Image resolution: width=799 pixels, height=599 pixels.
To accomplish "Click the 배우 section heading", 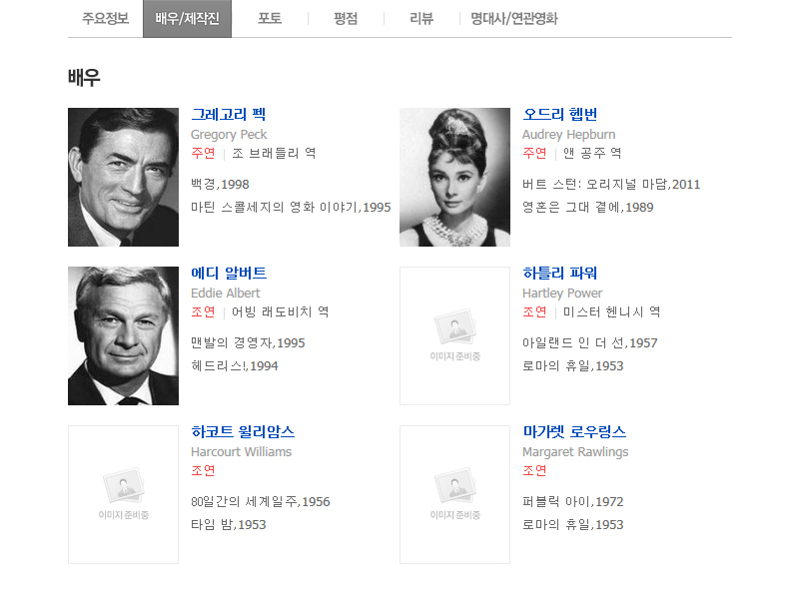I will (x=84, y=78).
